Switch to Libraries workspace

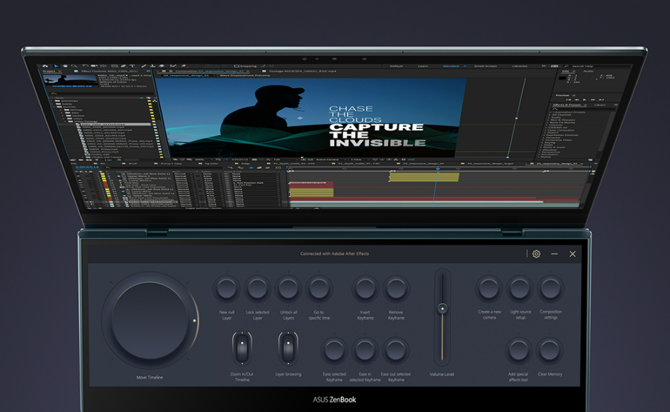520,66
